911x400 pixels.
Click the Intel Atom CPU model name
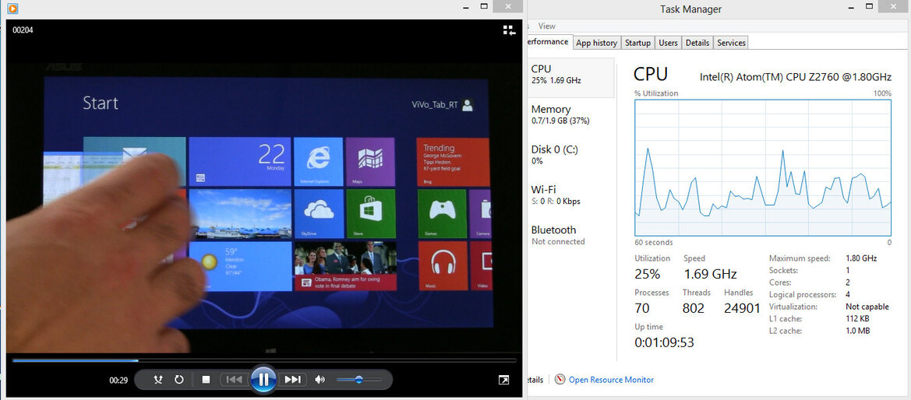796,76
